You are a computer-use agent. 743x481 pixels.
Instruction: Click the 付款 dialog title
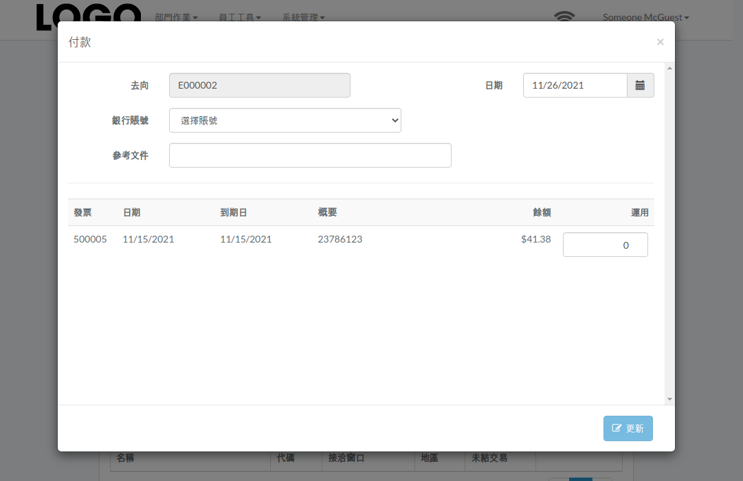[x=80, y=42]
